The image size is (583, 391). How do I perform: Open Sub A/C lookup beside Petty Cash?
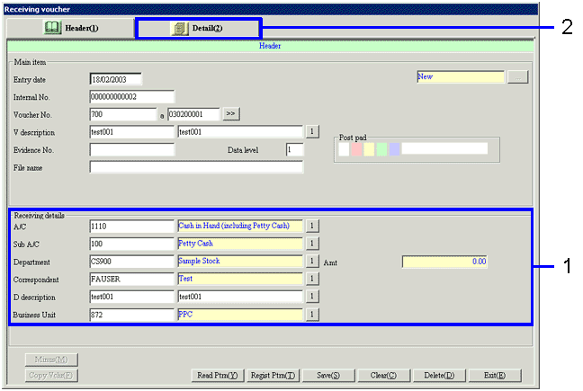pos(313,244)
